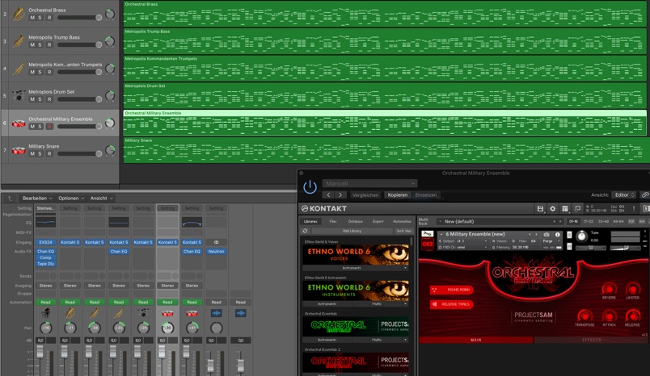Open Kontakt workspace layout icon

point(565,209)
